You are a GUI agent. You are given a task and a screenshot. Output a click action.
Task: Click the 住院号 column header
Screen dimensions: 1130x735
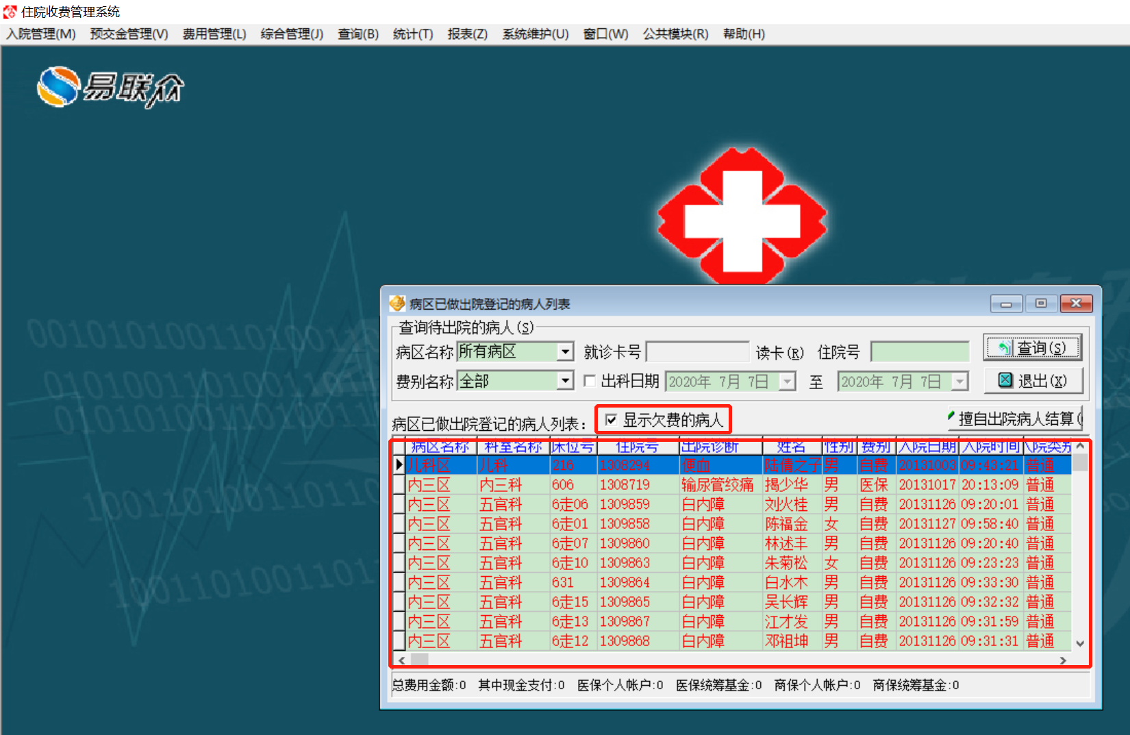pyautogui.click(x=638, y=447)
